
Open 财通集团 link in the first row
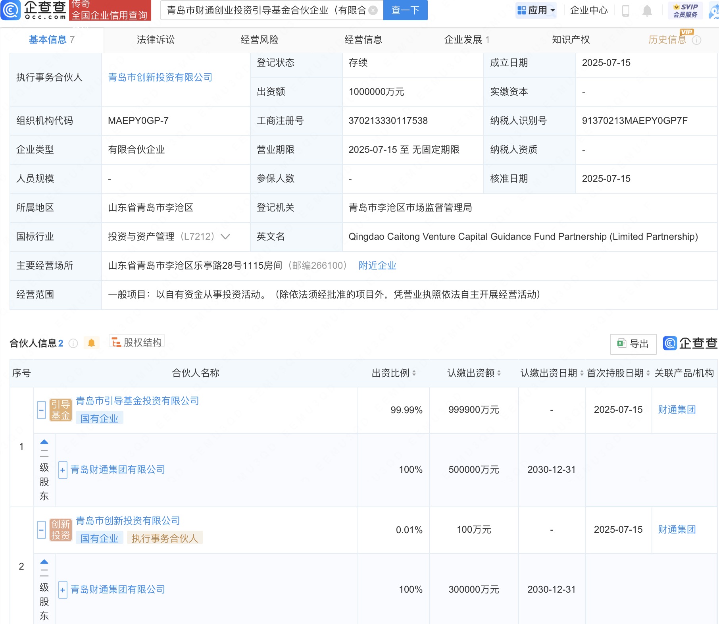[677, 410]
